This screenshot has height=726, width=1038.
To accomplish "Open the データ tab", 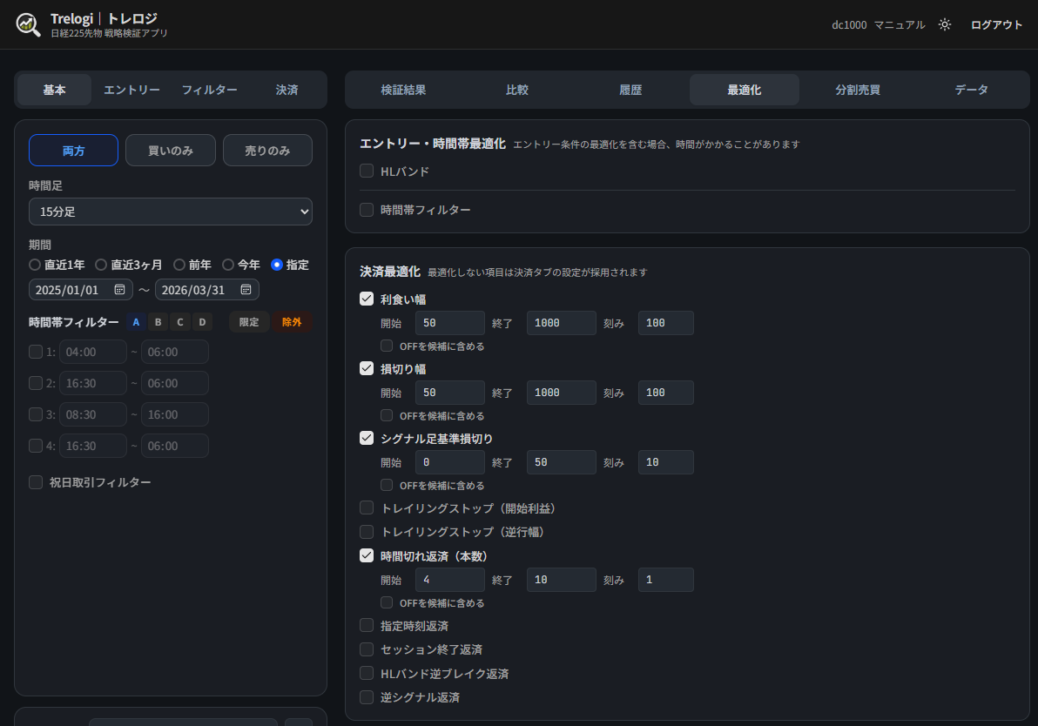I will (x=971, y=90).
